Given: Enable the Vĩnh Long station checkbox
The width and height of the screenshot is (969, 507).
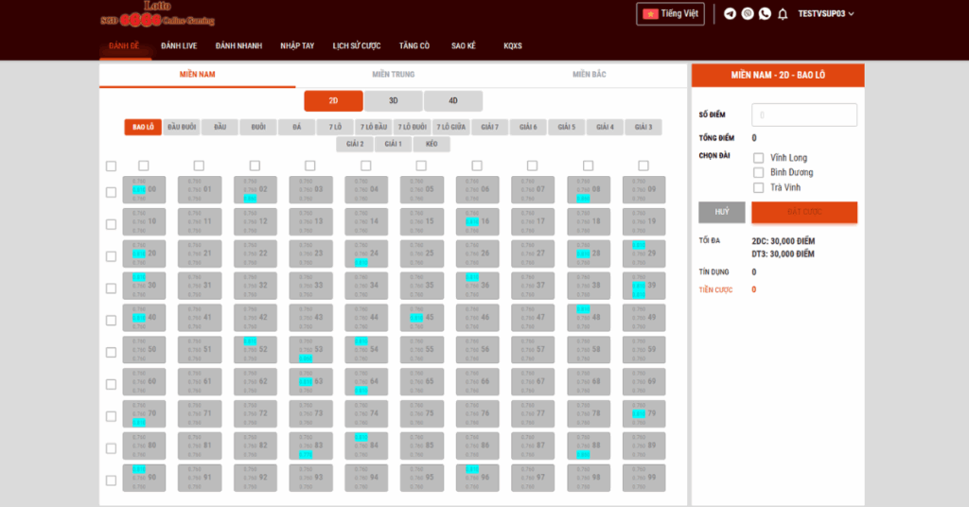Looking at the screenshot, I should (758, 157).
